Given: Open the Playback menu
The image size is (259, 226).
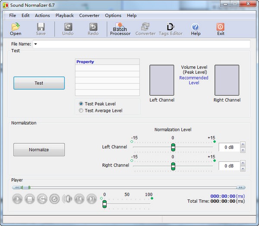Looking at the screenshot, I should click(x=64, y=15).
